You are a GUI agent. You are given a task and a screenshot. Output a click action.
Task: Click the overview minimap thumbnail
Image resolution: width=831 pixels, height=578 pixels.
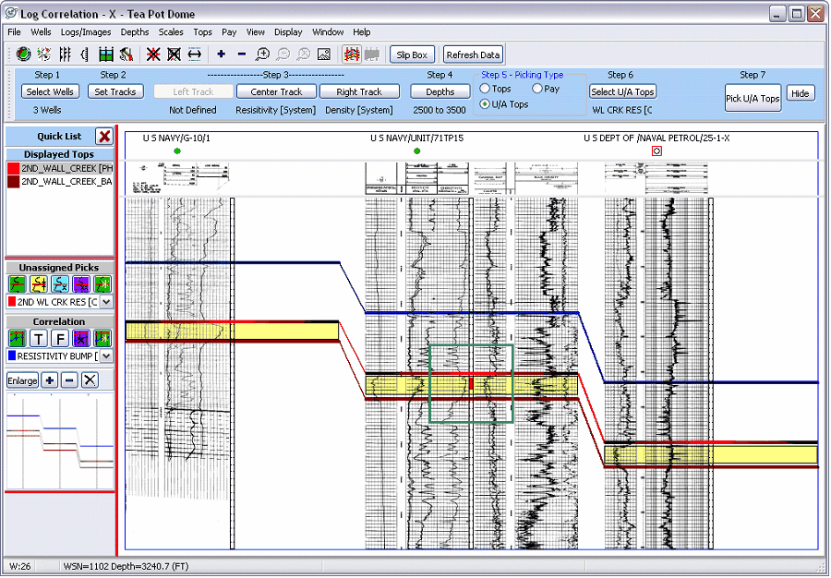click(59, 440)
